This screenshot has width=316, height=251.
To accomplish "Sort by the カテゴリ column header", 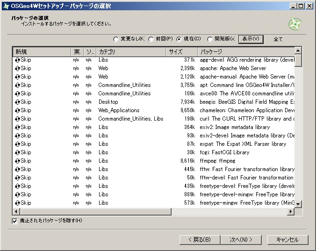I will tap(130, 51).
